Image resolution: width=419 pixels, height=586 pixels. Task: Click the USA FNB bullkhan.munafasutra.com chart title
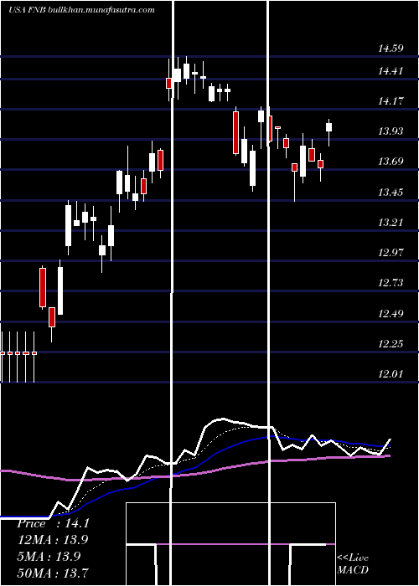point(81,10)
